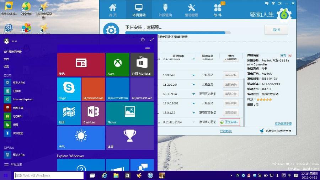The image size is (320, 180).
Task: Reinstall the 10.0.24.0 driver
Action: point(231,75)
